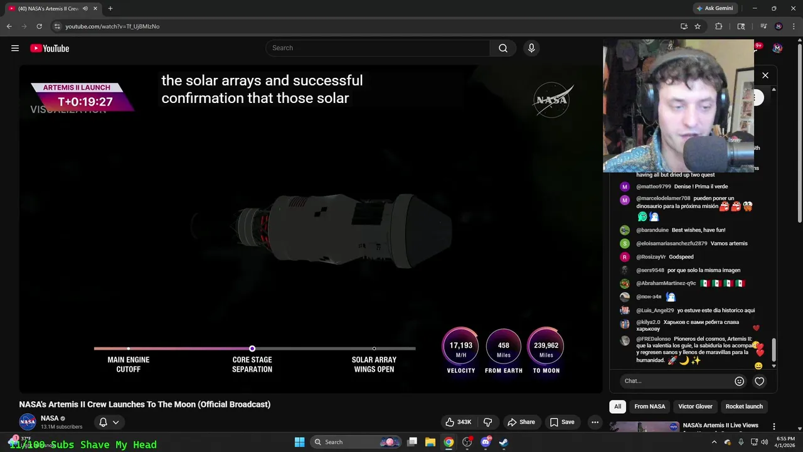Reload the YouTube page

tap(39, 26)
